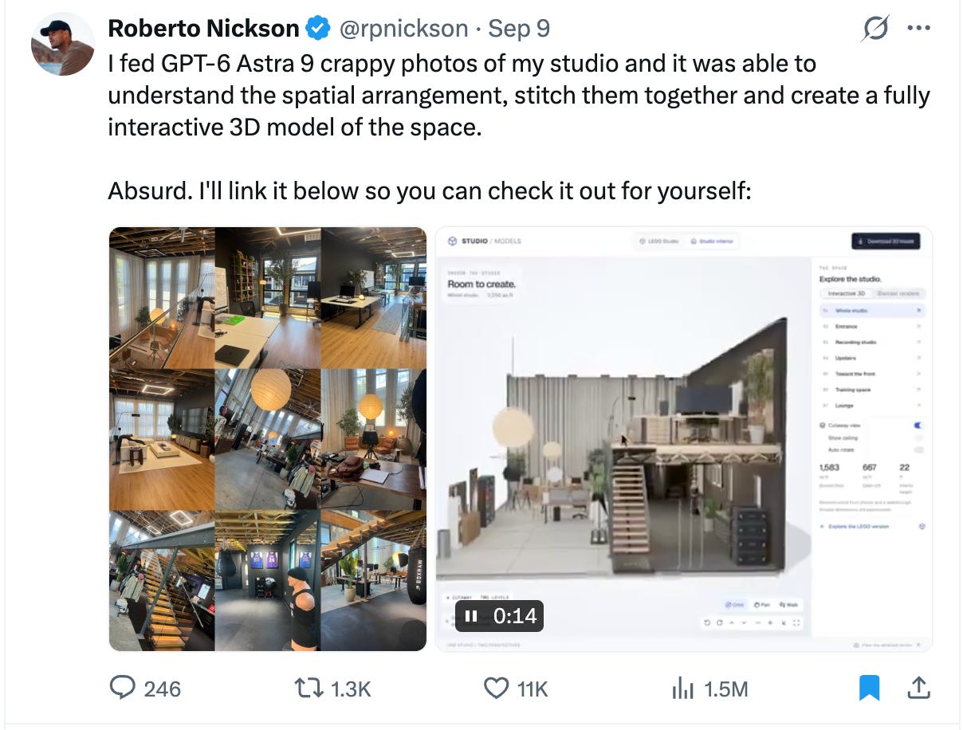This screenshot has width=963, height=730.
Task: Open the @rpnickson handle link
Action: click(404, 29)
